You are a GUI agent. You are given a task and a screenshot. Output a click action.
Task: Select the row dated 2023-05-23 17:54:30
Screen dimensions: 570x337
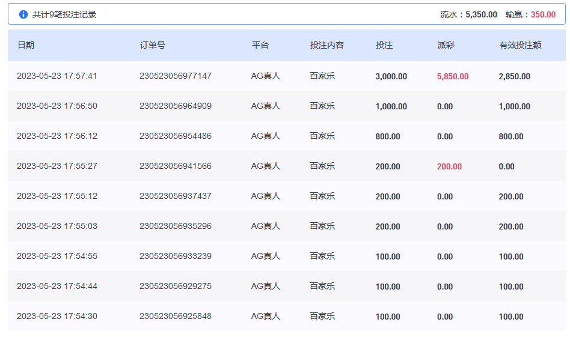(x=57, y=317)
